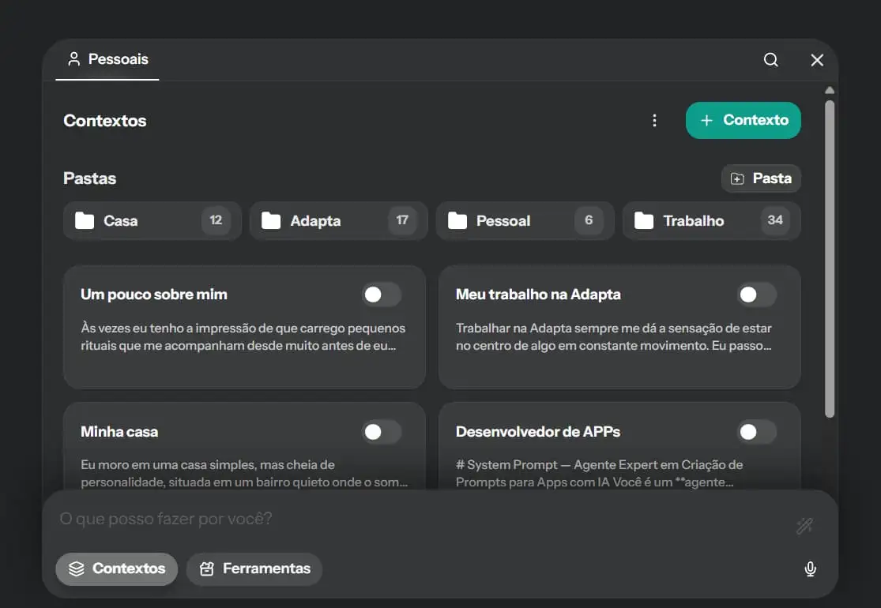Select the layers icon on the Contextos chip
The width and height of the screenshot is (881, 608).
(75, 569)
